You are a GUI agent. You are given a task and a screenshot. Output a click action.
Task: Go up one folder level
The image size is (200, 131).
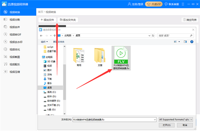click(55, 36)
